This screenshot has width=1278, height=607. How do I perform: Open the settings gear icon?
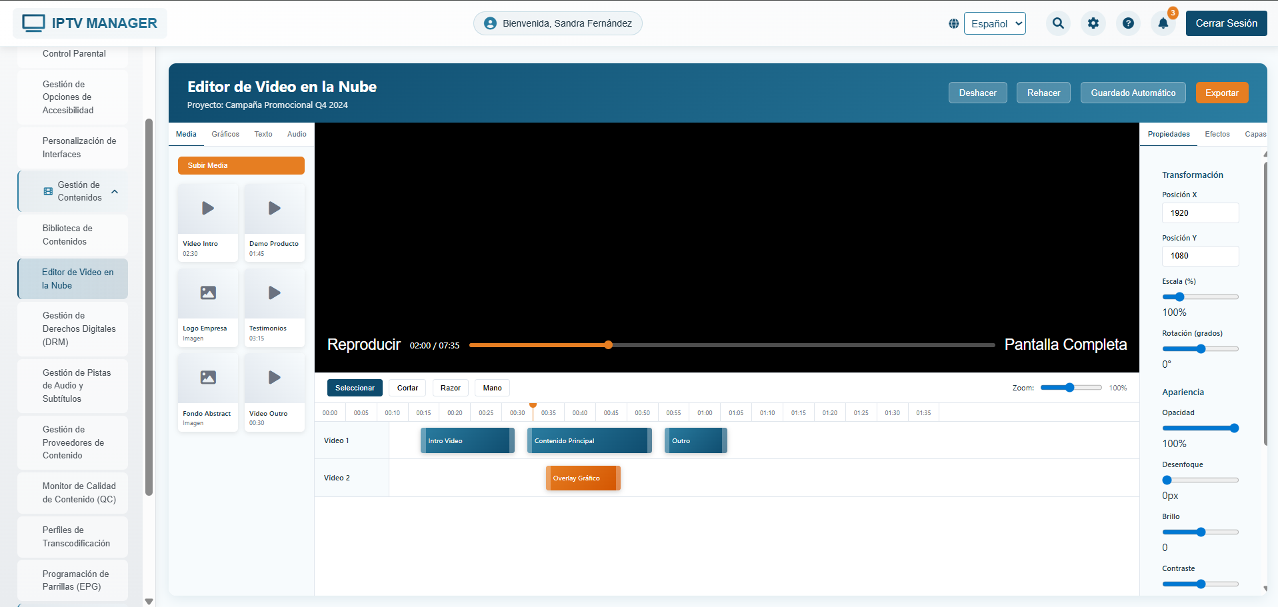tap(1093, 23)
